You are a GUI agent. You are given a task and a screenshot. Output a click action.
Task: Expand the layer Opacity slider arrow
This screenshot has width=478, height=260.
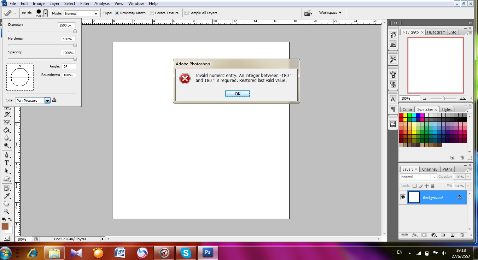pyautogui.click(x=468, y=177)
